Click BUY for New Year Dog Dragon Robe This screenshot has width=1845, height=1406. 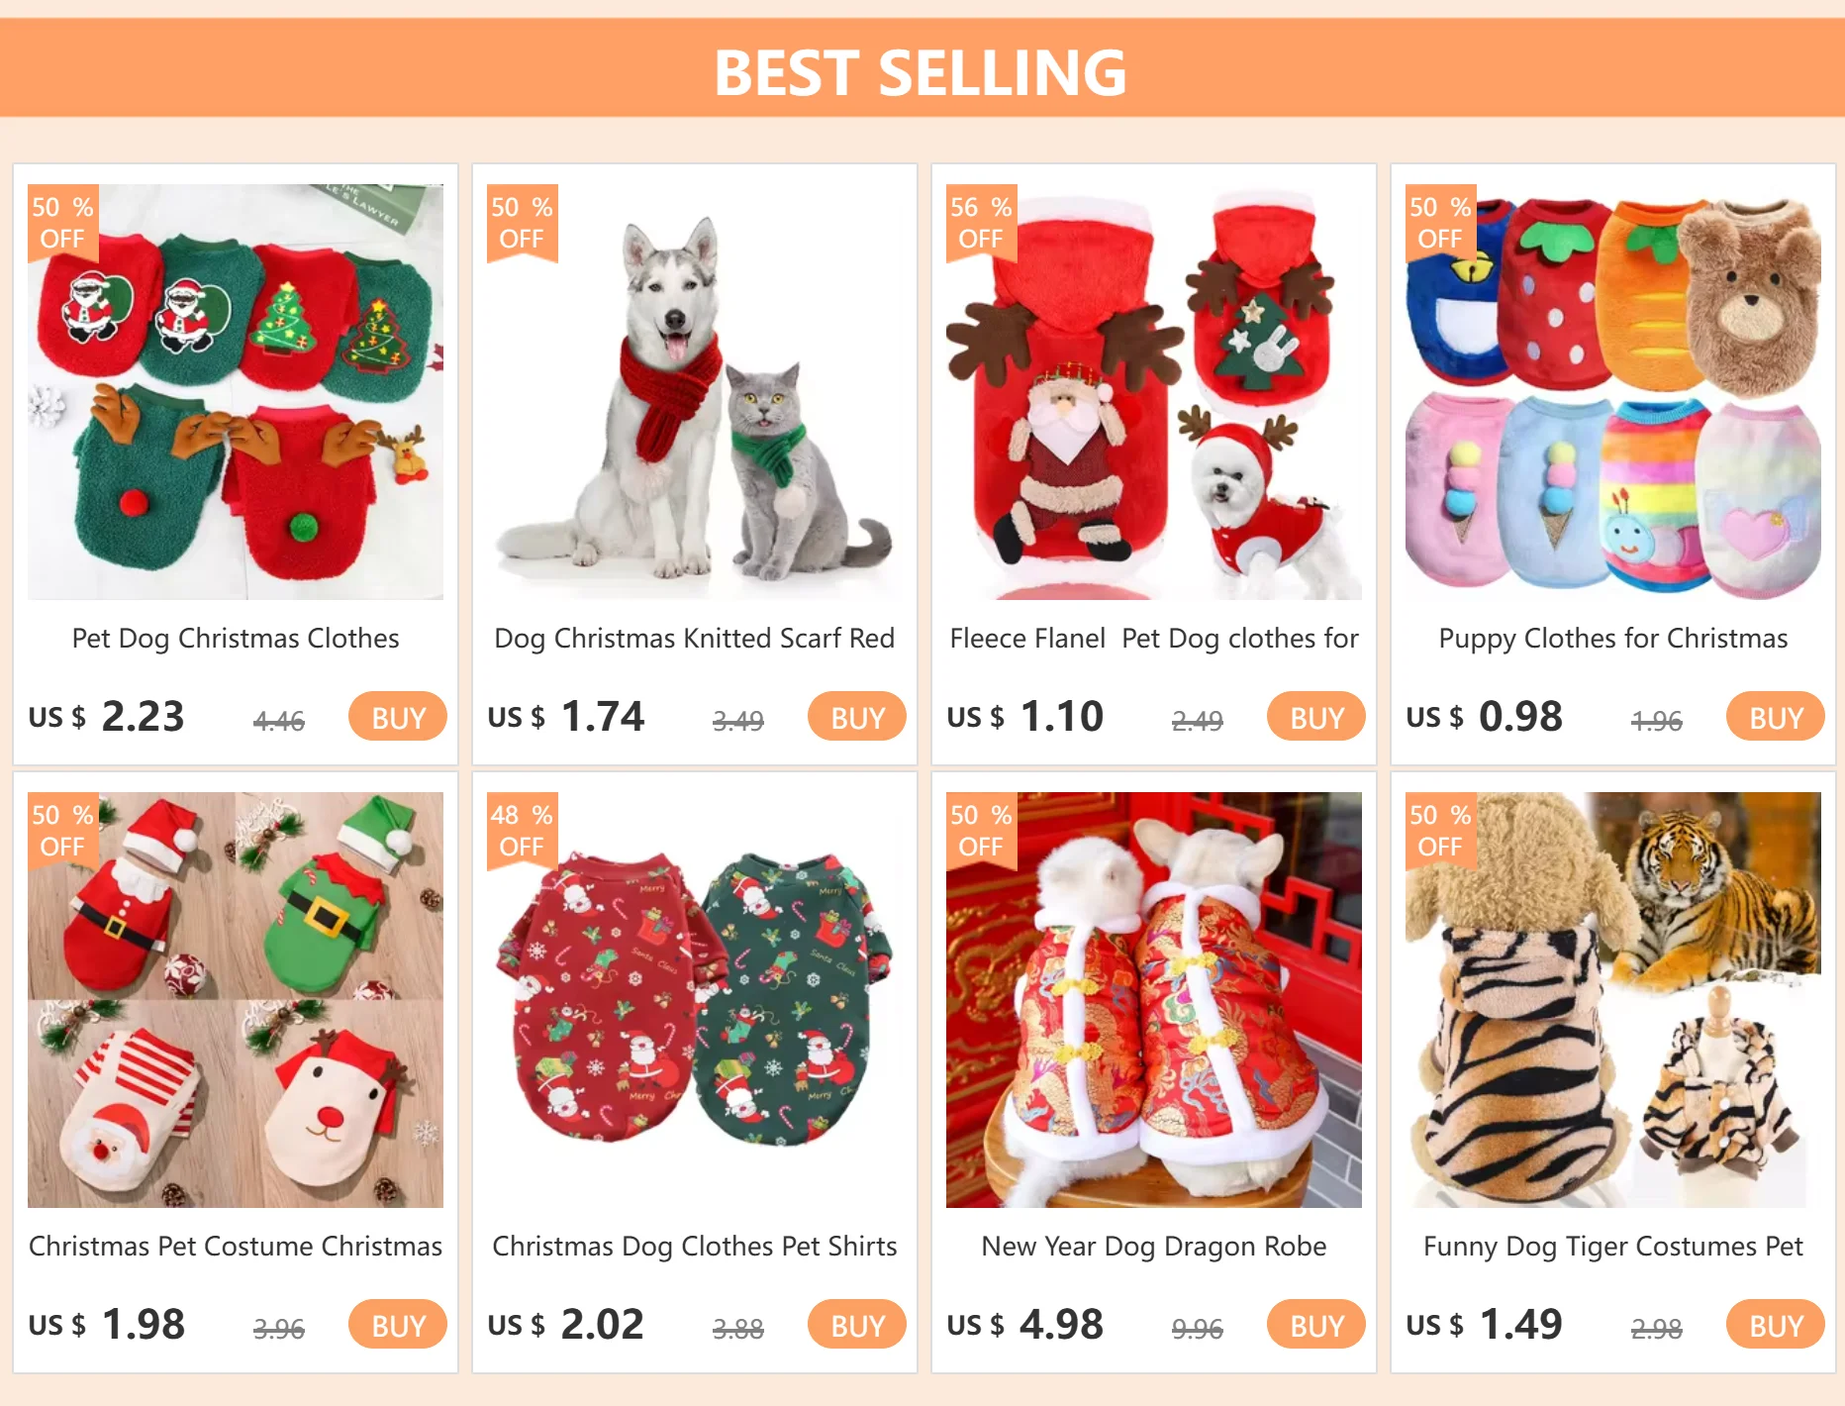pos(1316,1325)
